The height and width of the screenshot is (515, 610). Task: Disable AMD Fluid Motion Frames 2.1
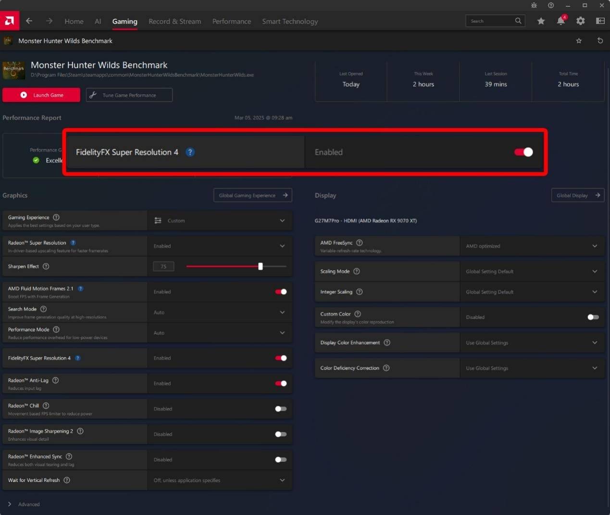pos(281,292)
